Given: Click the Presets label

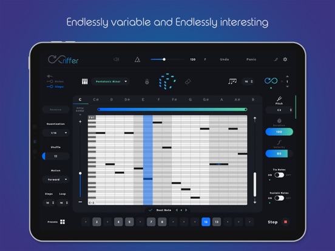Looking at the screenshot, I should [x=53, y=222].
